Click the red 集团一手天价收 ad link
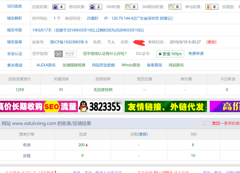240x173 pixels. coord(226,123)
